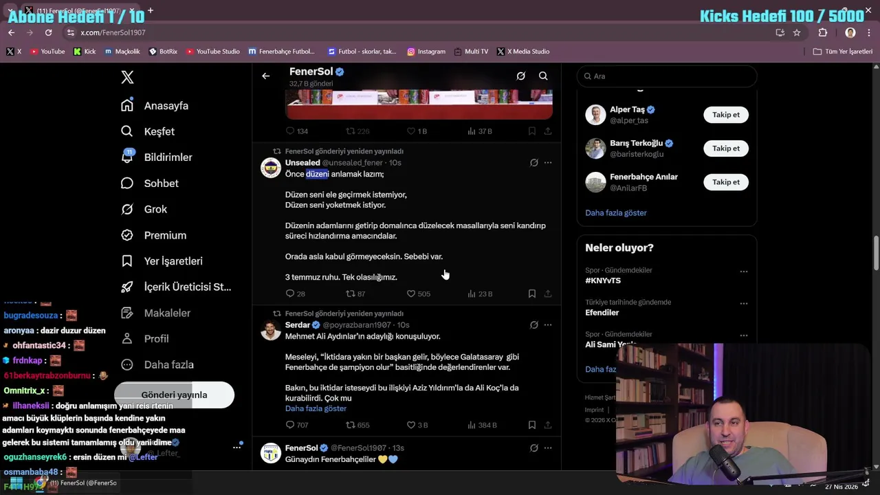The height and width of the screenshot is (495, 880).
Task: Open Profil in the sidebar
Action: (x=144, y=339)
